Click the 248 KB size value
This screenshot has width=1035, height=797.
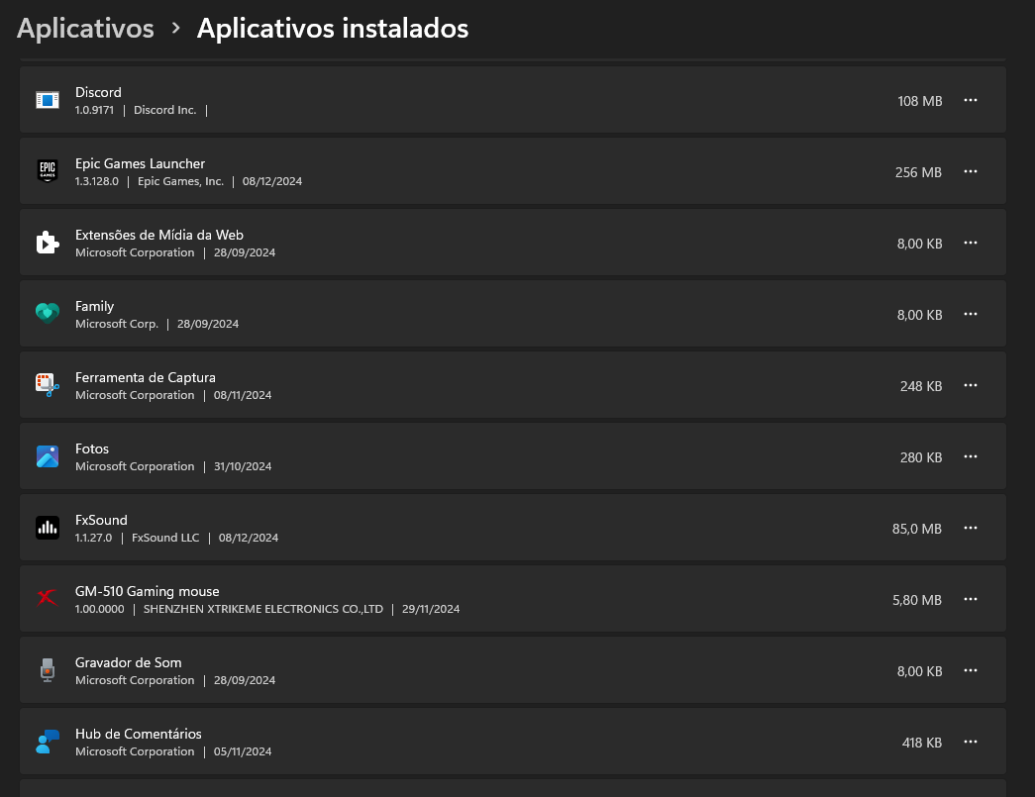point(921,386)
